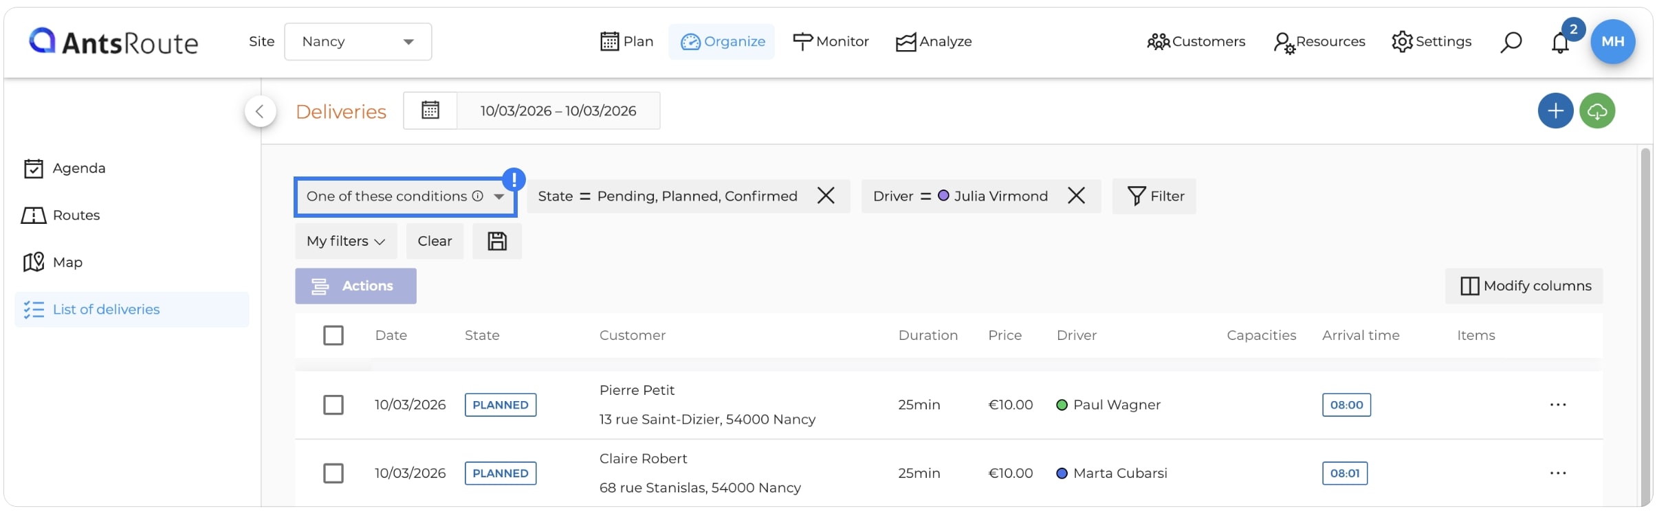Click the PLANNED badge in Claire Robert row
1657x513 pixels.
tap(501, 473)
